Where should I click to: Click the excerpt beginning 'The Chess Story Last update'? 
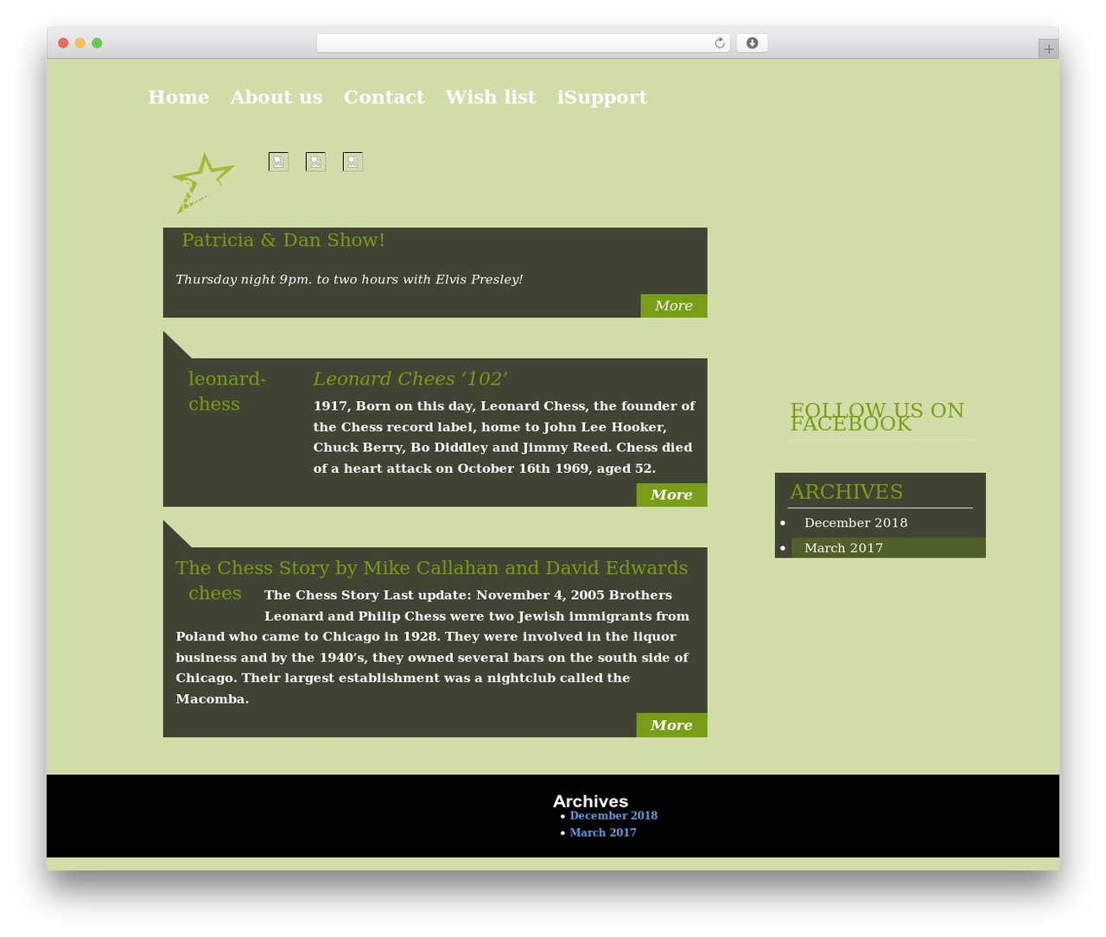[x=433, y=647]
